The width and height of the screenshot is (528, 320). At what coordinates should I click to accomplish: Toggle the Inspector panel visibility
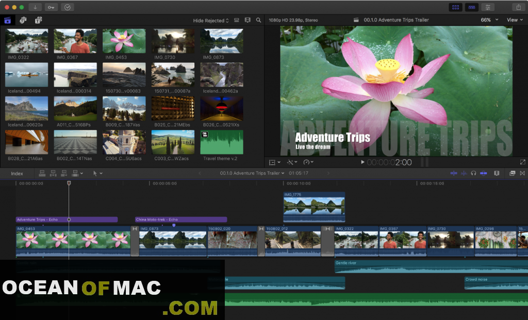tap(487, 7)
